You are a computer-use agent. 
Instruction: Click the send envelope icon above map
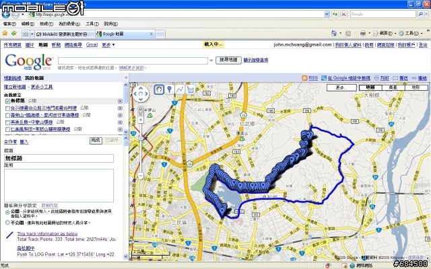[x=395, y=78]
